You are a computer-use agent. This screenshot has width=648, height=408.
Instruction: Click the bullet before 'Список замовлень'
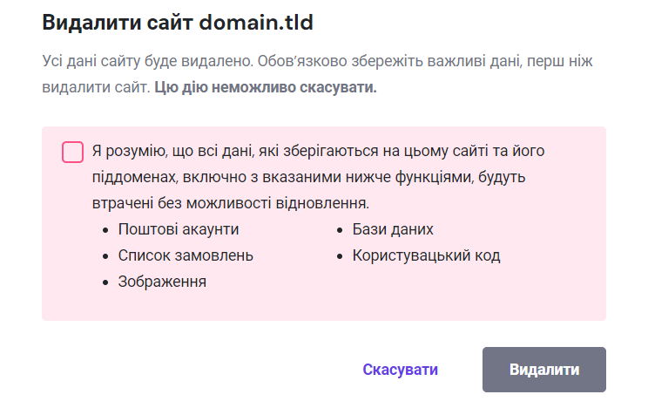click(105, 256)
